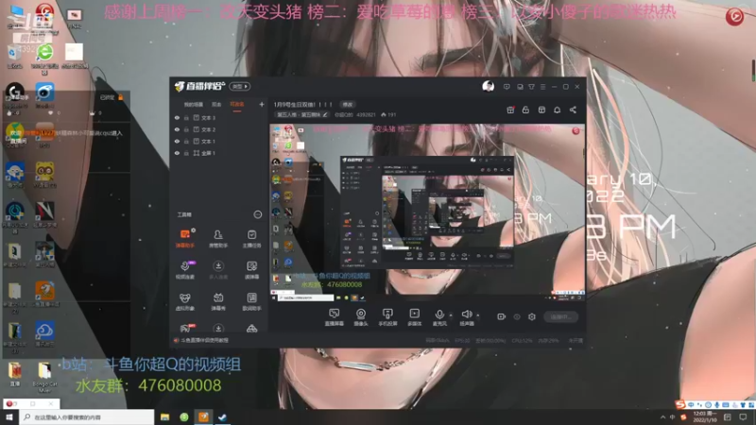The width and height of the screenshot is (756, 425).
Task: Open the 虚拟形象 tool
Action: click(185, 301)
